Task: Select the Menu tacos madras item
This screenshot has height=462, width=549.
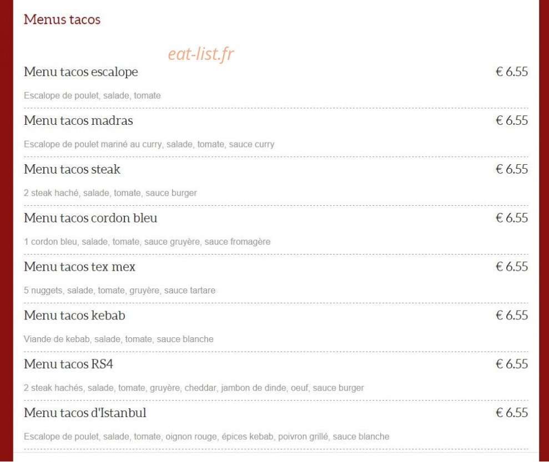Action: (x=78, y=120)
